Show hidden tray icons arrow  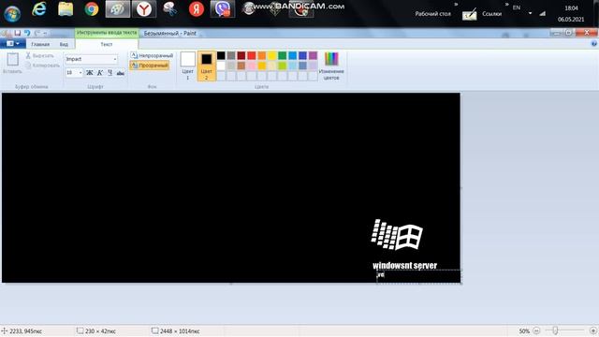click(x=531, y=13)
